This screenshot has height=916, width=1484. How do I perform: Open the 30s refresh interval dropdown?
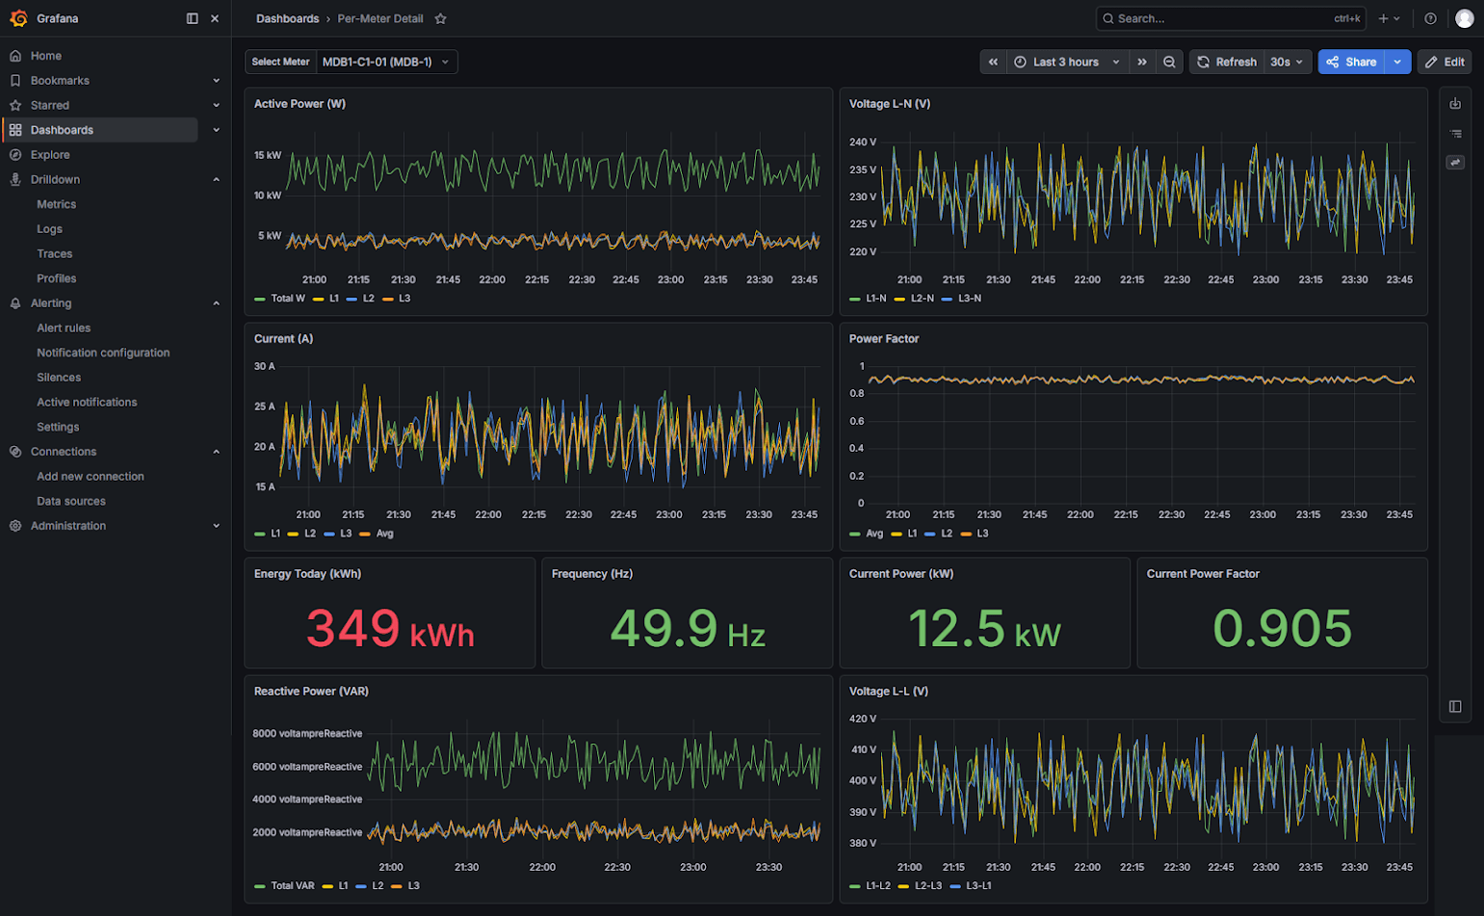click(x=1287, y=62)
